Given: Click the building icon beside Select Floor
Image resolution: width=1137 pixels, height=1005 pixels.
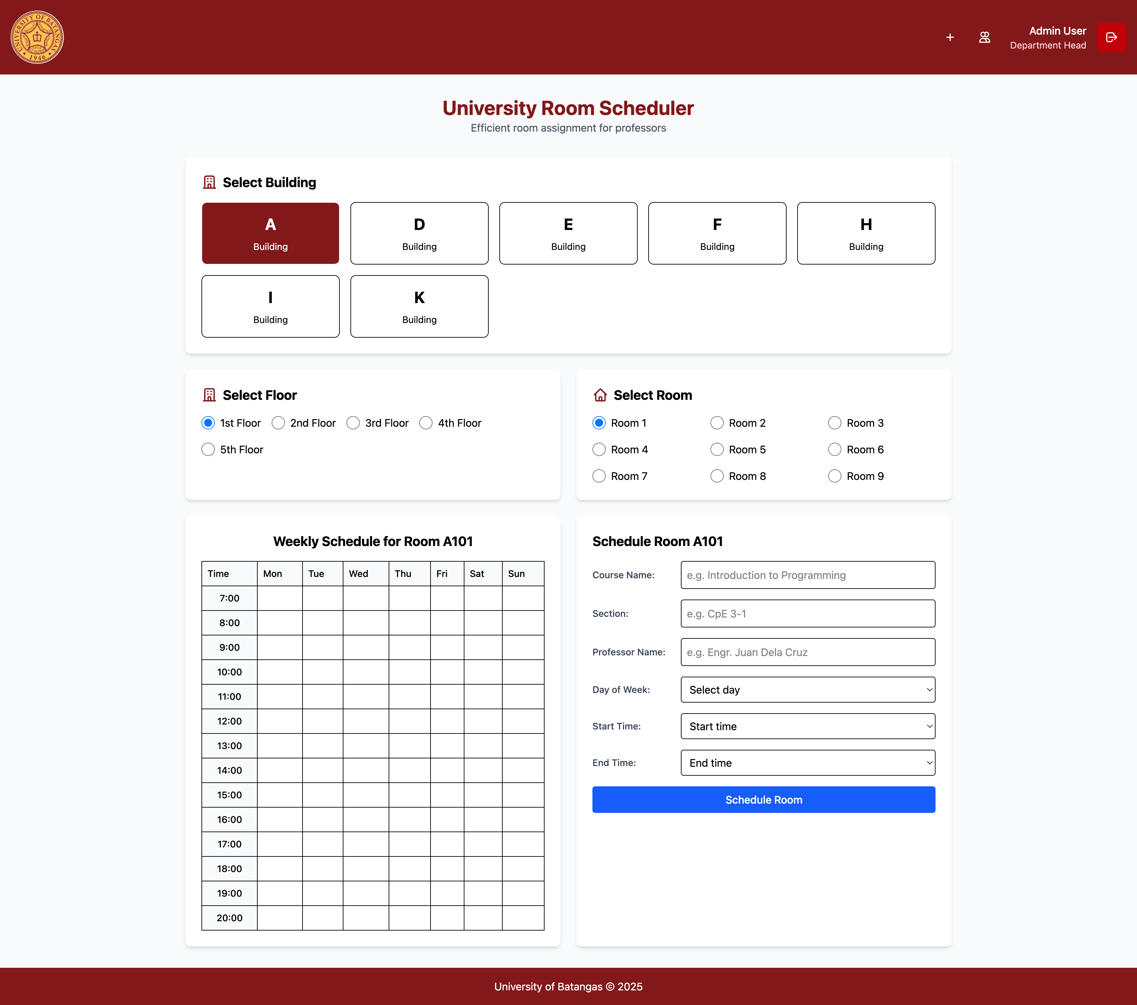Looking at the screenshot, I should (209, 394).
